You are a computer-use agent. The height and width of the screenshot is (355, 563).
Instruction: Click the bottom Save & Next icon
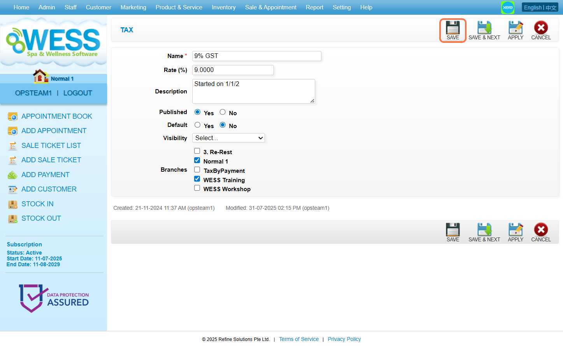tap(484, 230)
